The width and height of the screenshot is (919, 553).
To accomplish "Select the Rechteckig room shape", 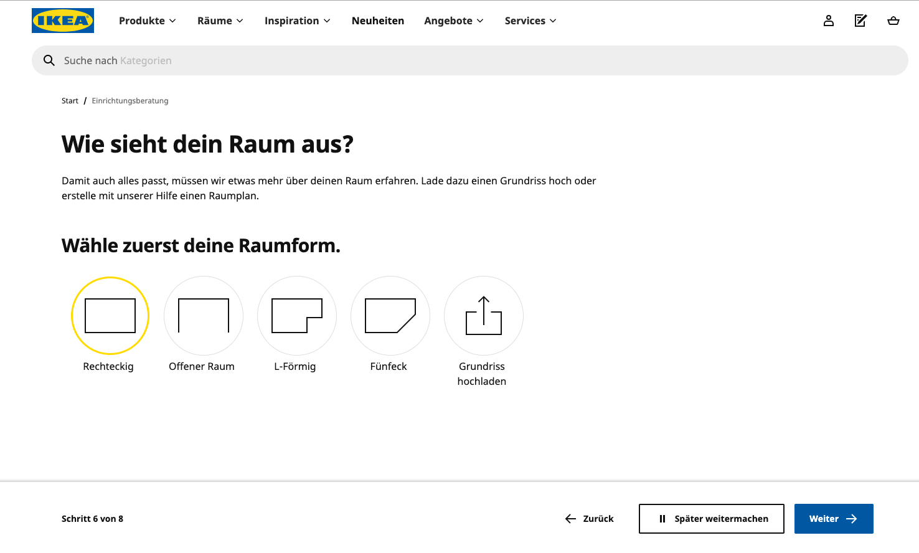I will 110,316.
